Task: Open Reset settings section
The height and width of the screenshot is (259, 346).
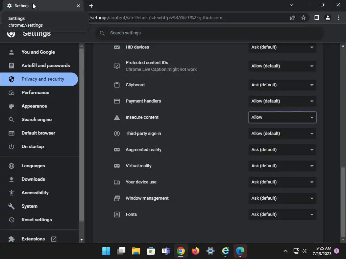Action: click(39, 220)
